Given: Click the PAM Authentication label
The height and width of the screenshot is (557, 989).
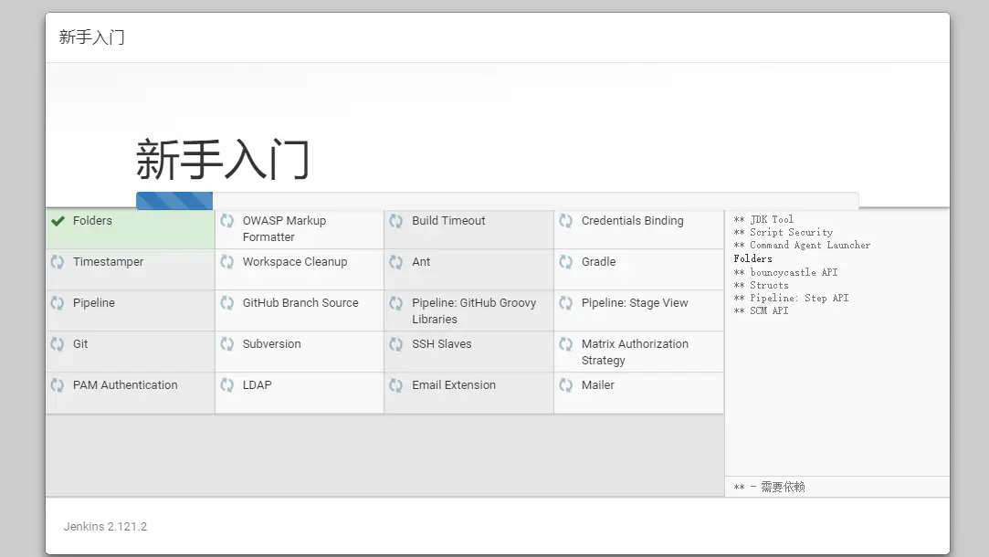Looking at the screenshot, I should (x=125, y=384).
